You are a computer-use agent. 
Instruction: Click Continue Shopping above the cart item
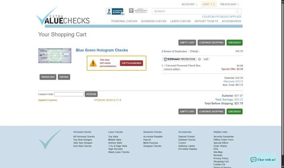coord(211,43)
